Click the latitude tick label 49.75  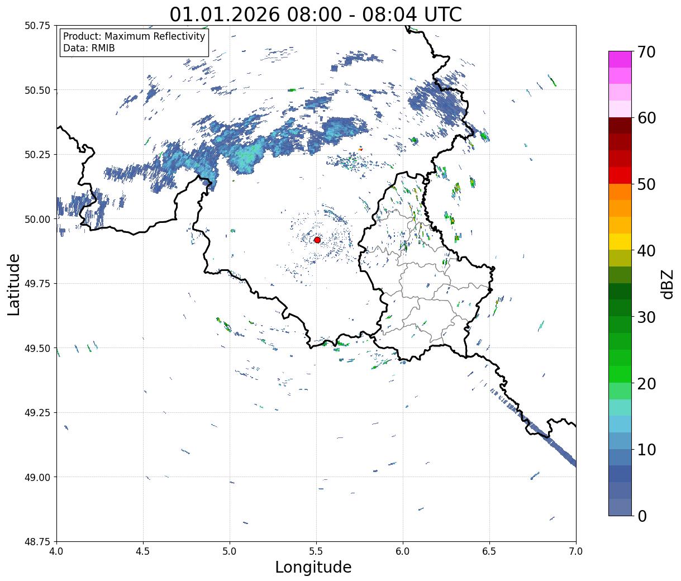click(x=37, y=284)
